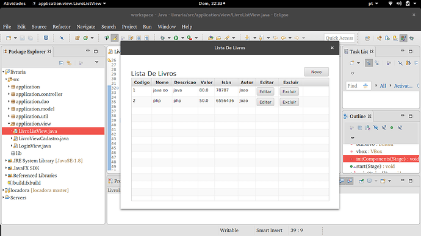Image resolution: width=421 pixels, height=236 pixels.
Task: Click the Novo button in Lista De Livros
Action: pos(316,72)
